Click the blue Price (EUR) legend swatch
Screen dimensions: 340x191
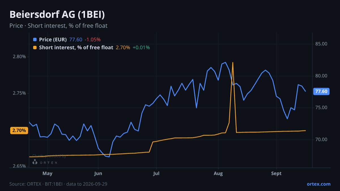(x=35, y=40)
